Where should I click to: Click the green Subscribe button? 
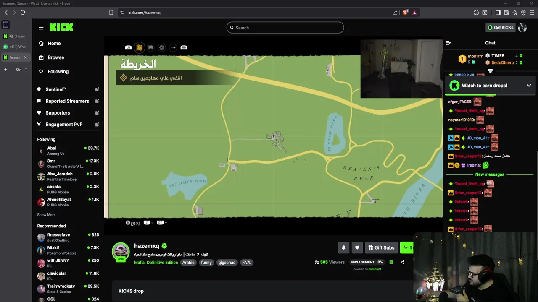pos(407,248)
